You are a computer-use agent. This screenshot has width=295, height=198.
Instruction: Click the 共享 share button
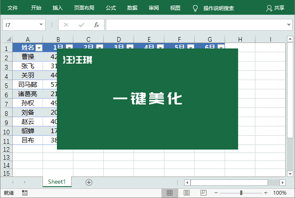[276, 8]
